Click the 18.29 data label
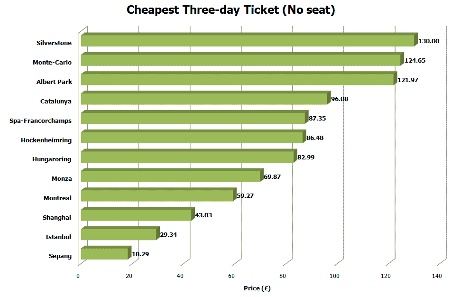 (x=140, y=254)
